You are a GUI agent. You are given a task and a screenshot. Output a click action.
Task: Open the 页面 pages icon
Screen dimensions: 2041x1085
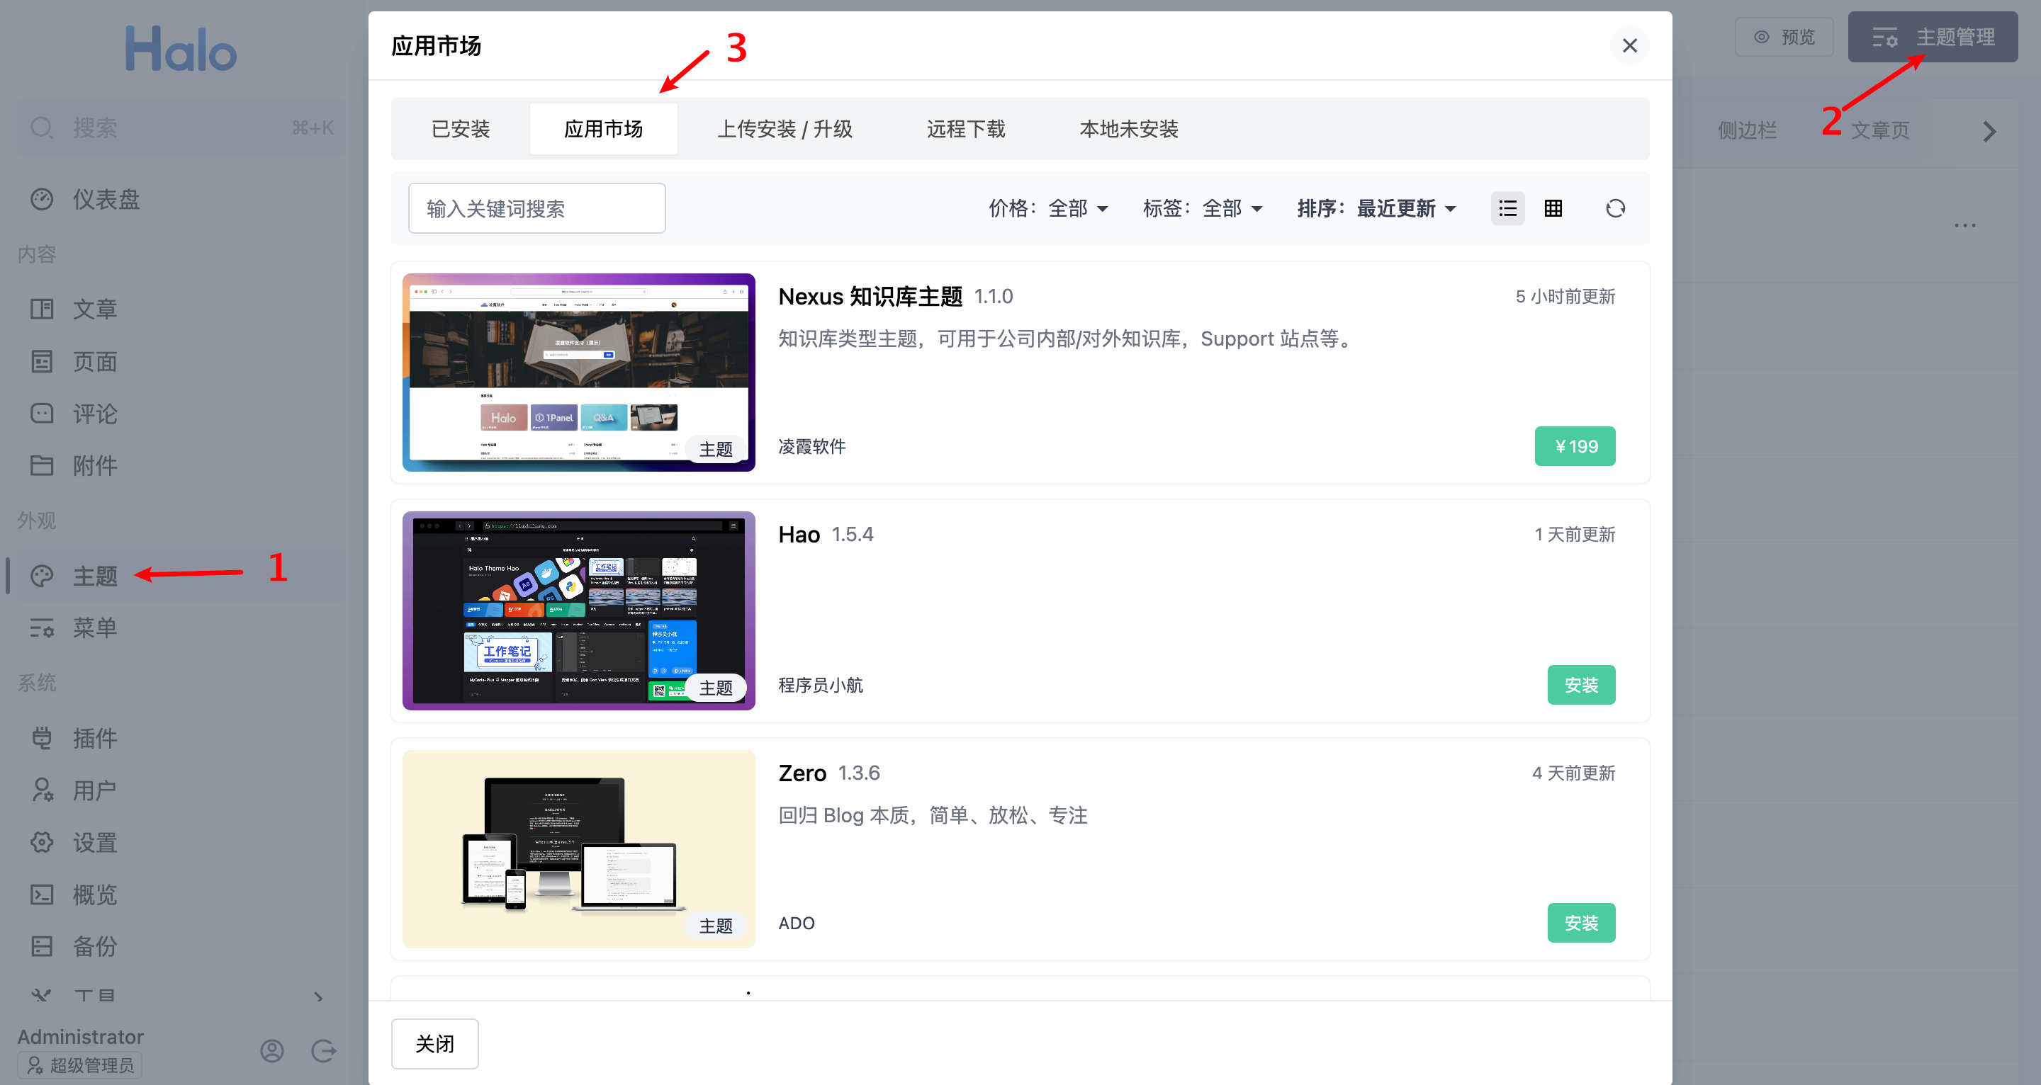tap(42, 362)
